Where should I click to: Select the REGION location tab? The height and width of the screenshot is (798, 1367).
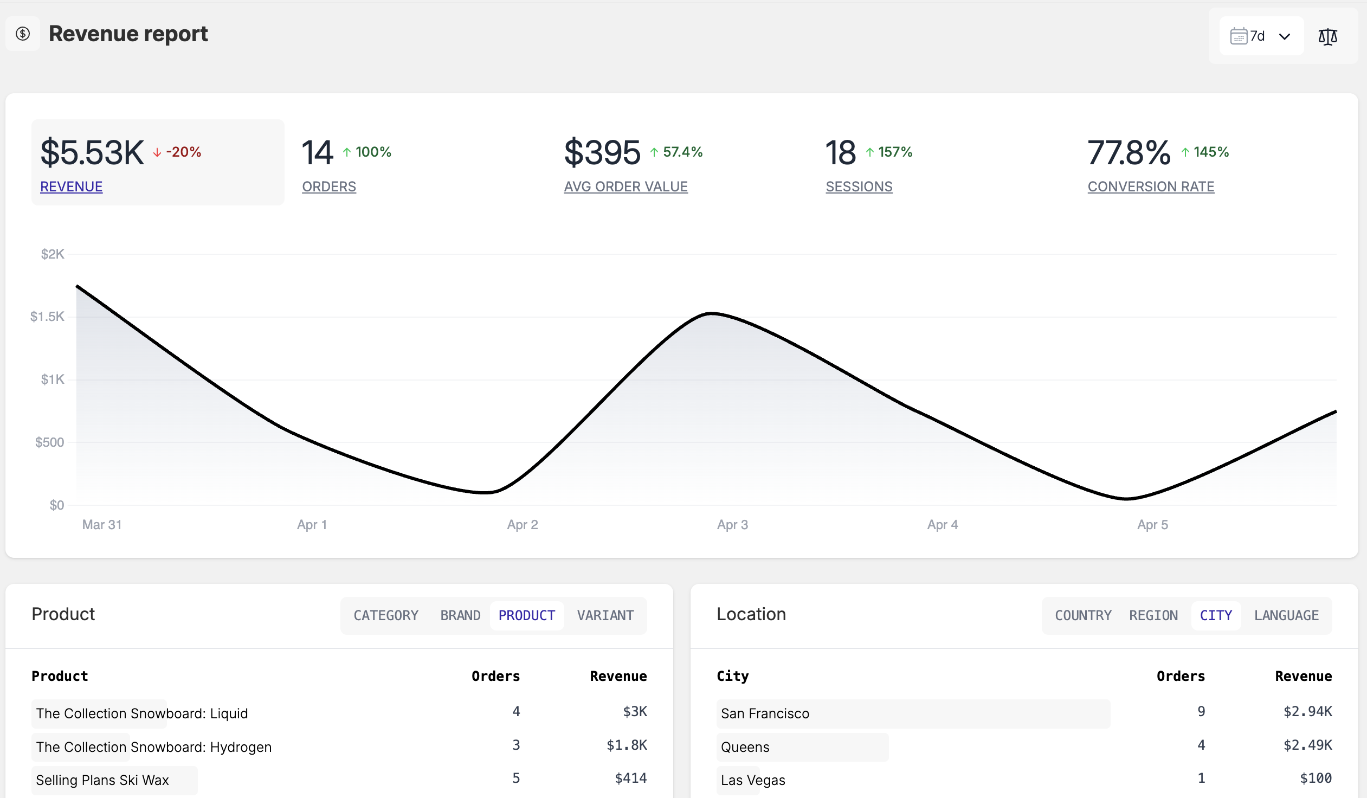click(1153, 615)
